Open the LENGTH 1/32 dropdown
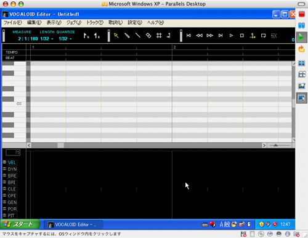 click(x=47, y=39)
